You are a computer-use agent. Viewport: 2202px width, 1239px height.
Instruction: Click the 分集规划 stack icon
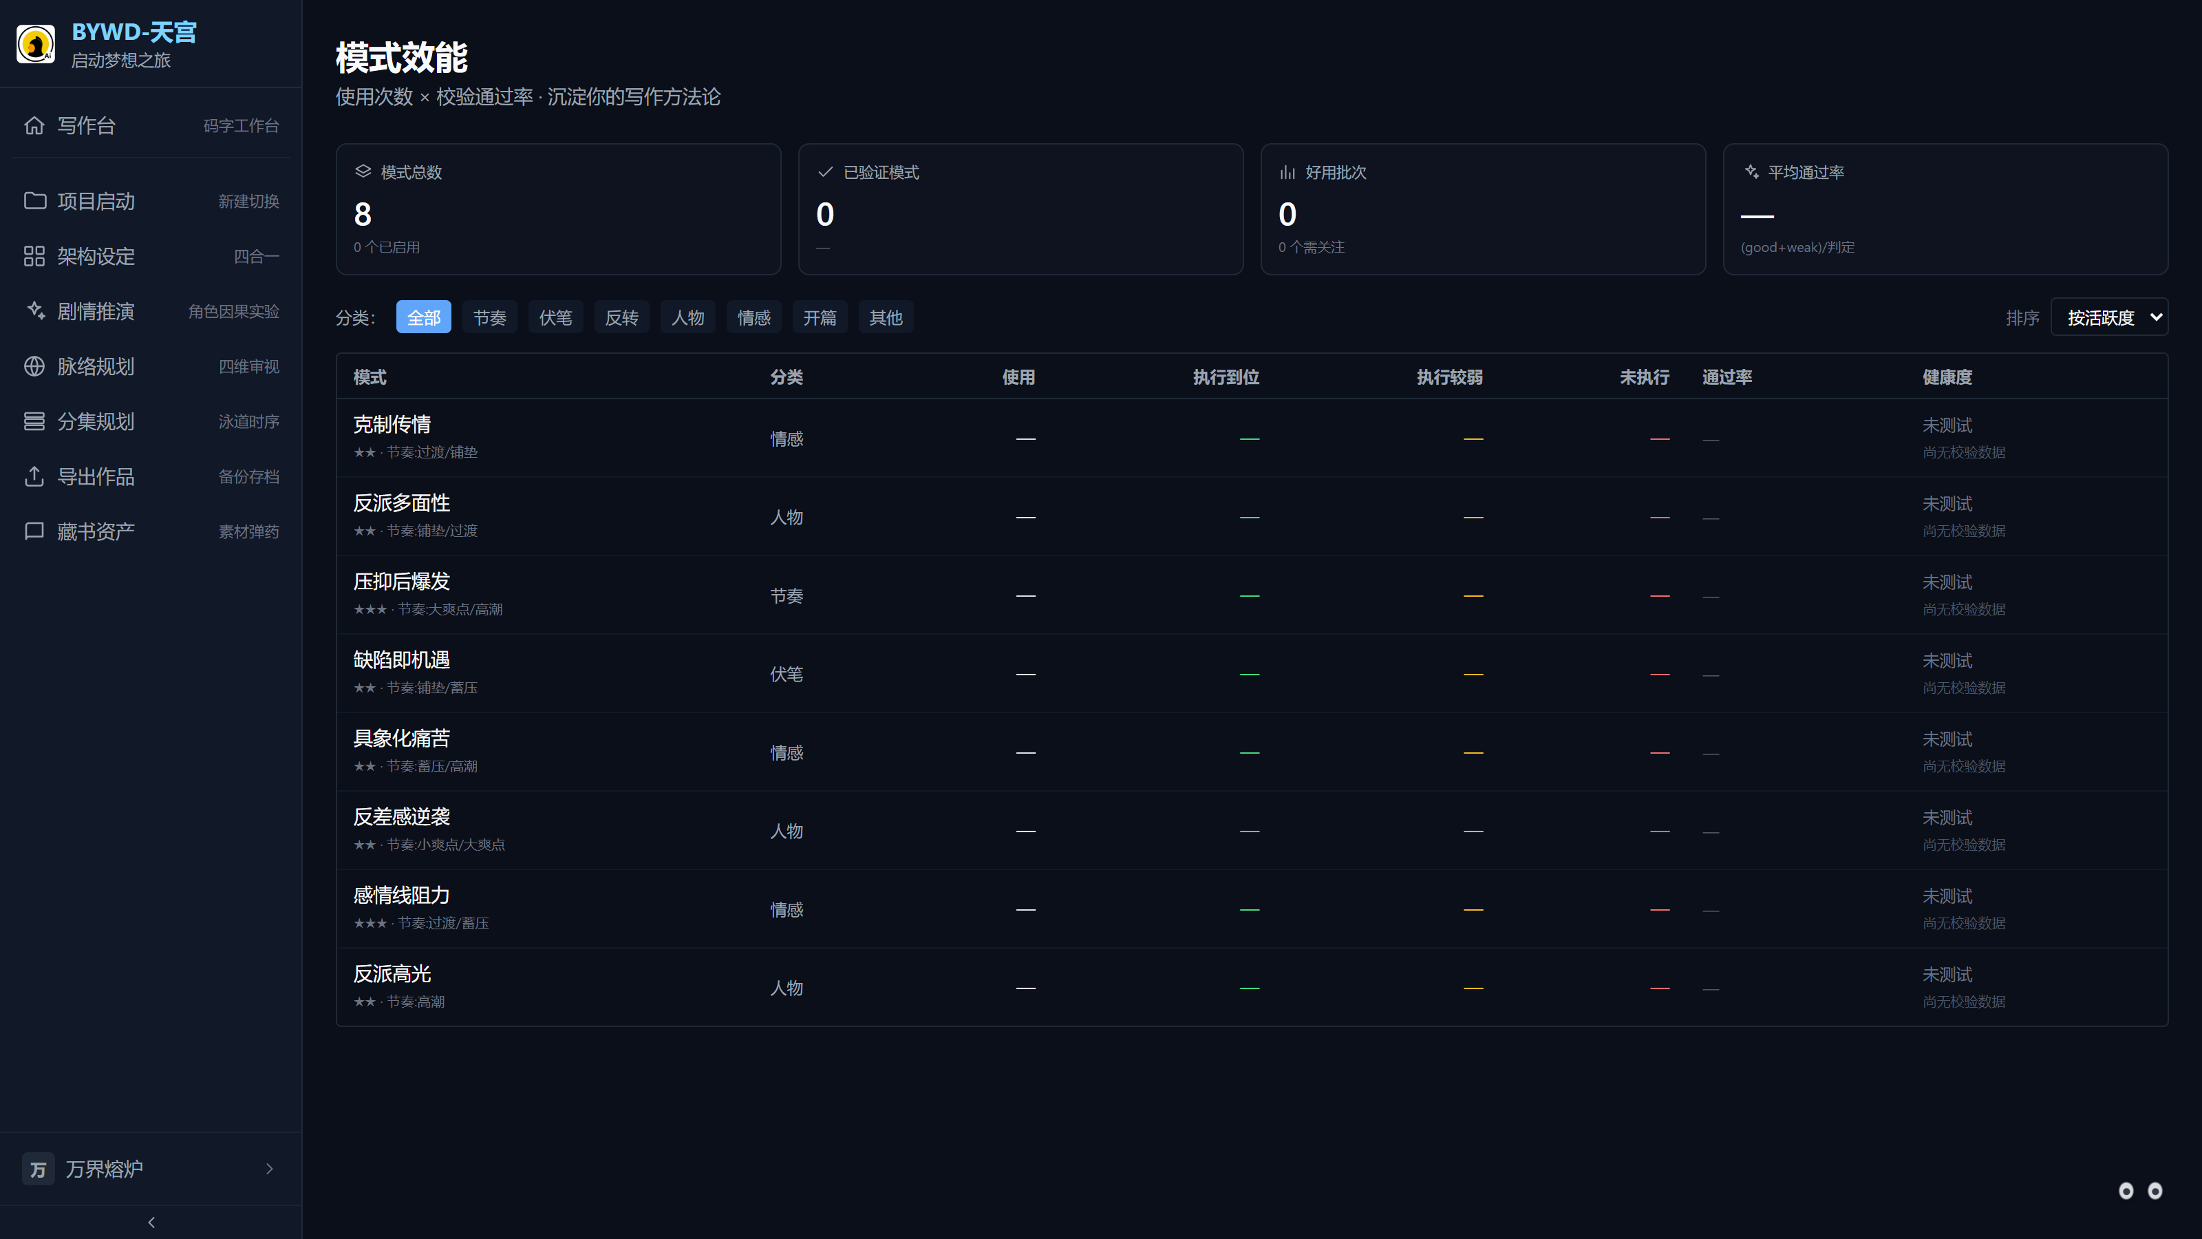point(34,421)
